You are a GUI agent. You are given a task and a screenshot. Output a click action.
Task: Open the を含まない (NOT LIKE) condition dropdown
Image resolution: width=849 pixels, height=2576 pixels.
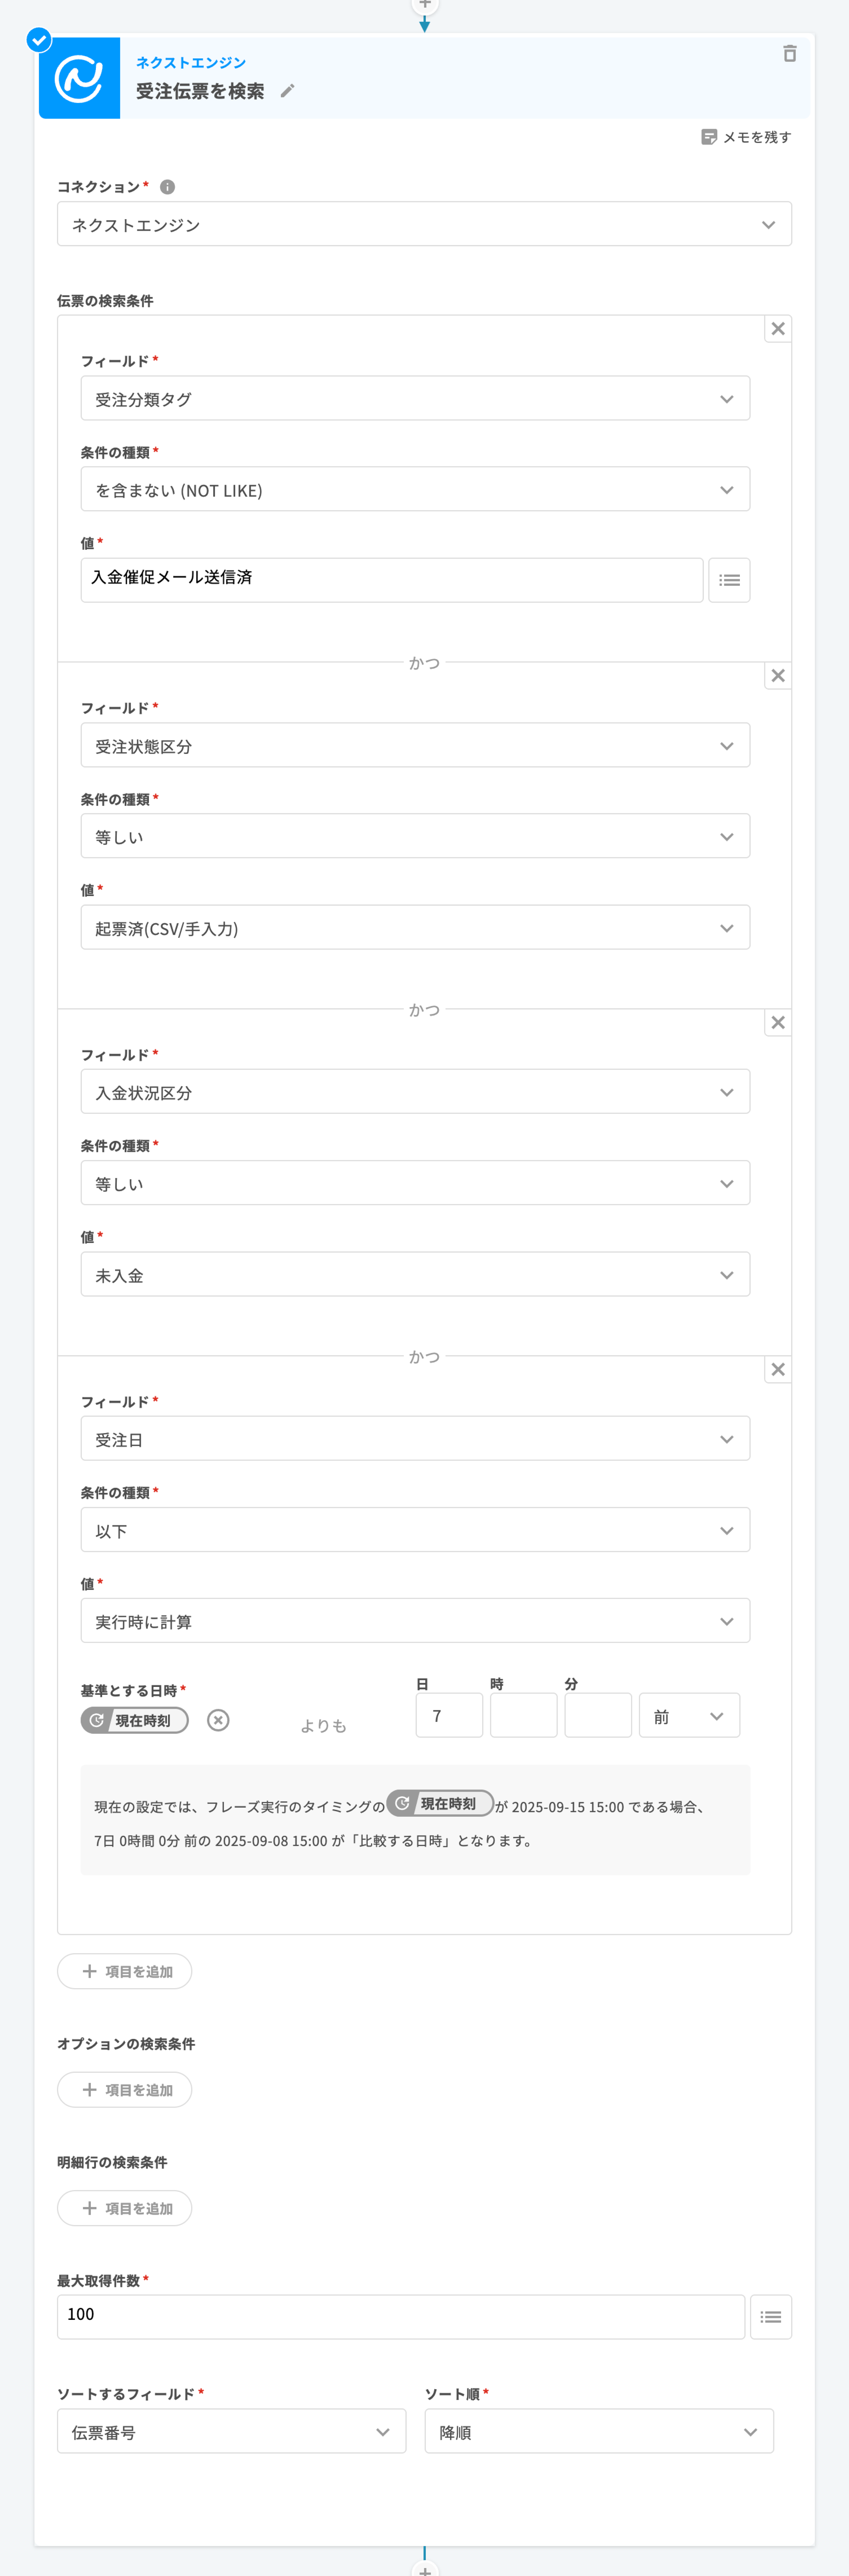tap(415, 490)
